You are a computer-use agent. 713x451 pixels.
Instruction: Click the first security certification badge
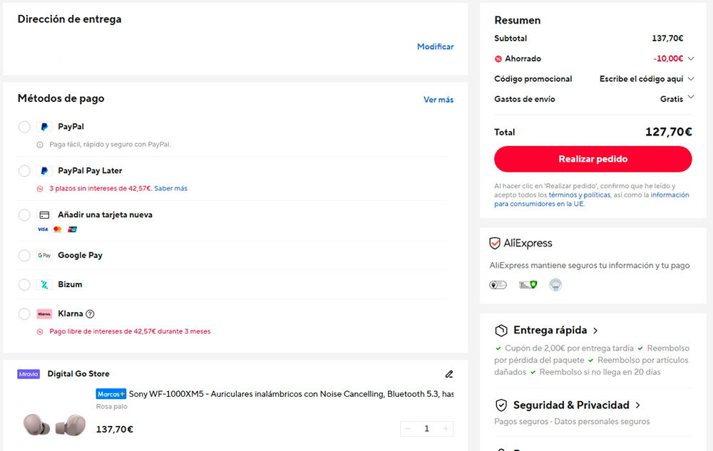tap(498, 285)
